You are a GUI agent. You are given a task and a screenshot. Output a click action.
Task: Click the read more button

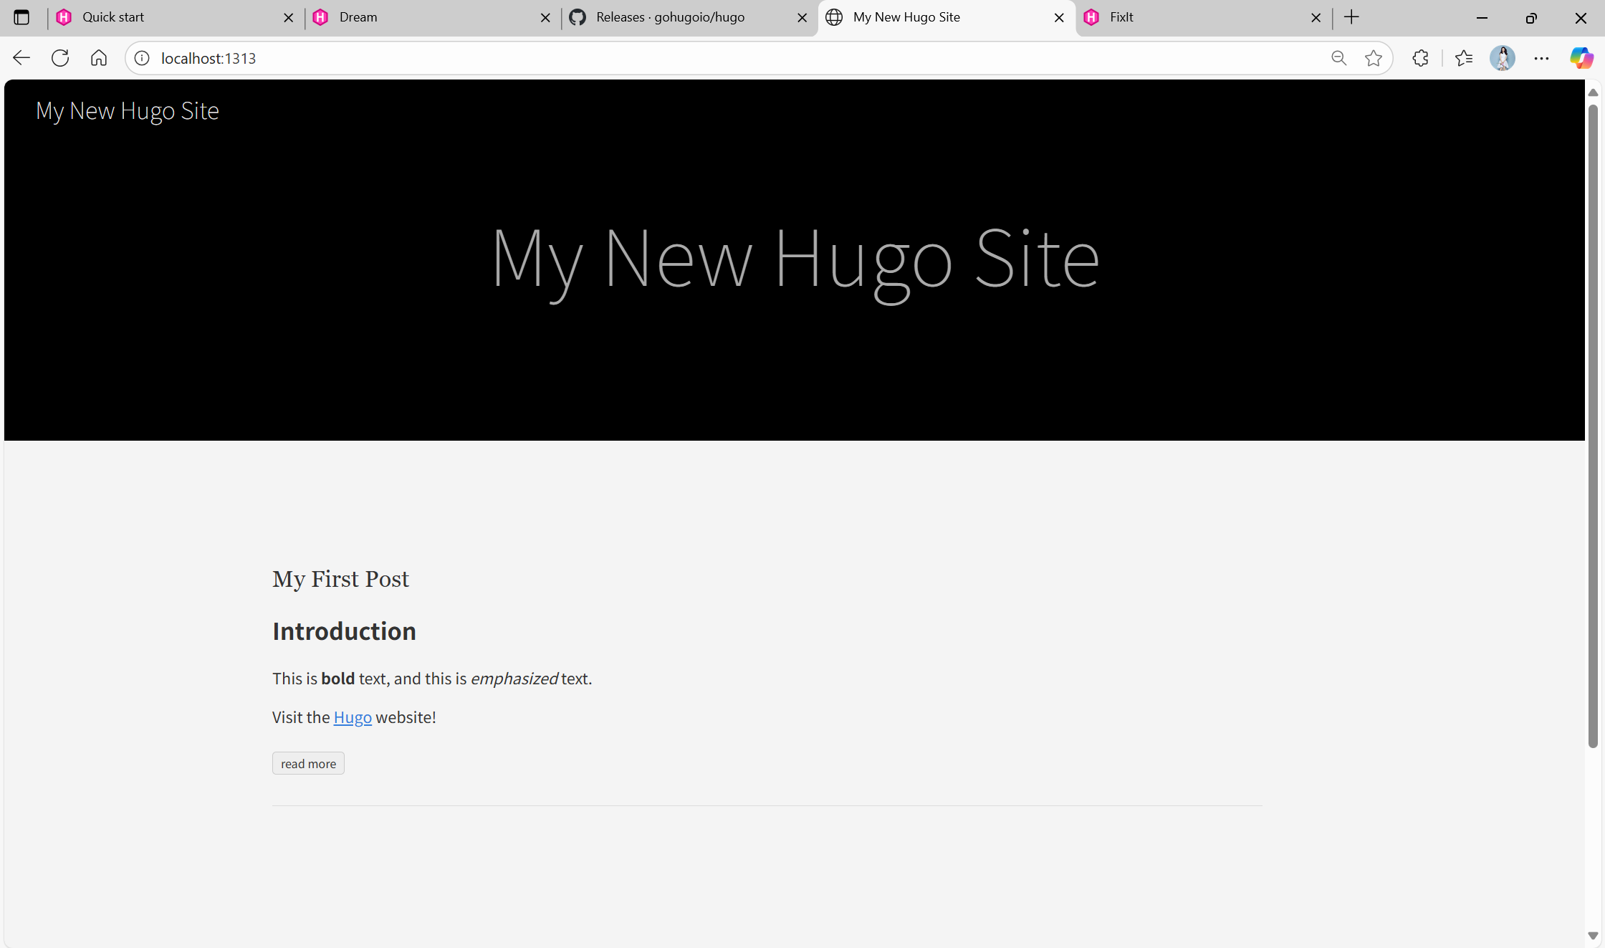tap(308, 764)
